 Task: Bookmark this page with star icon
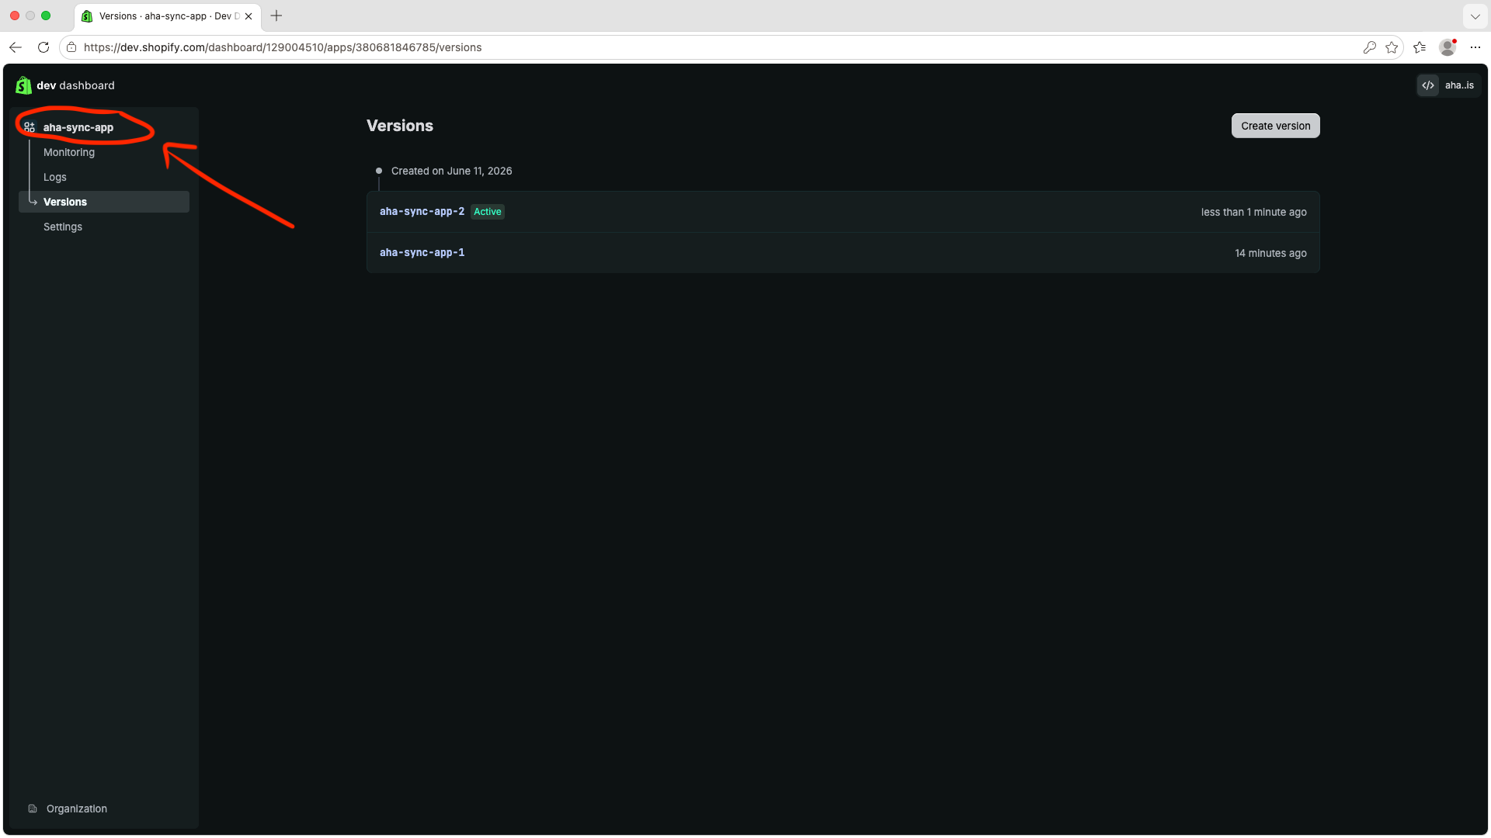1392,47
